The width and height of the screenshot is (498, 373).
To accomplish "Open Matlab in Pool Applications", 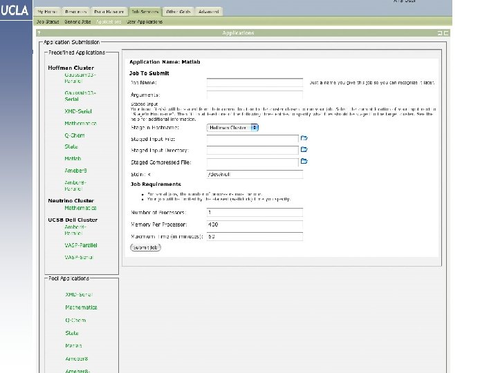I will click(x=73, y=346).
